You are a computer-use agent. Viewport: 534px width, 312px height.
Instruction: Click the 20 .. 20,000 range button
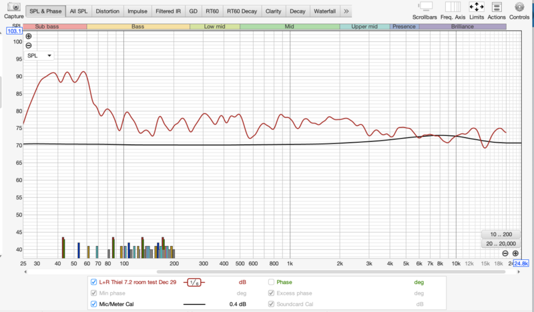pyautogui.click(x=500, y=244)
